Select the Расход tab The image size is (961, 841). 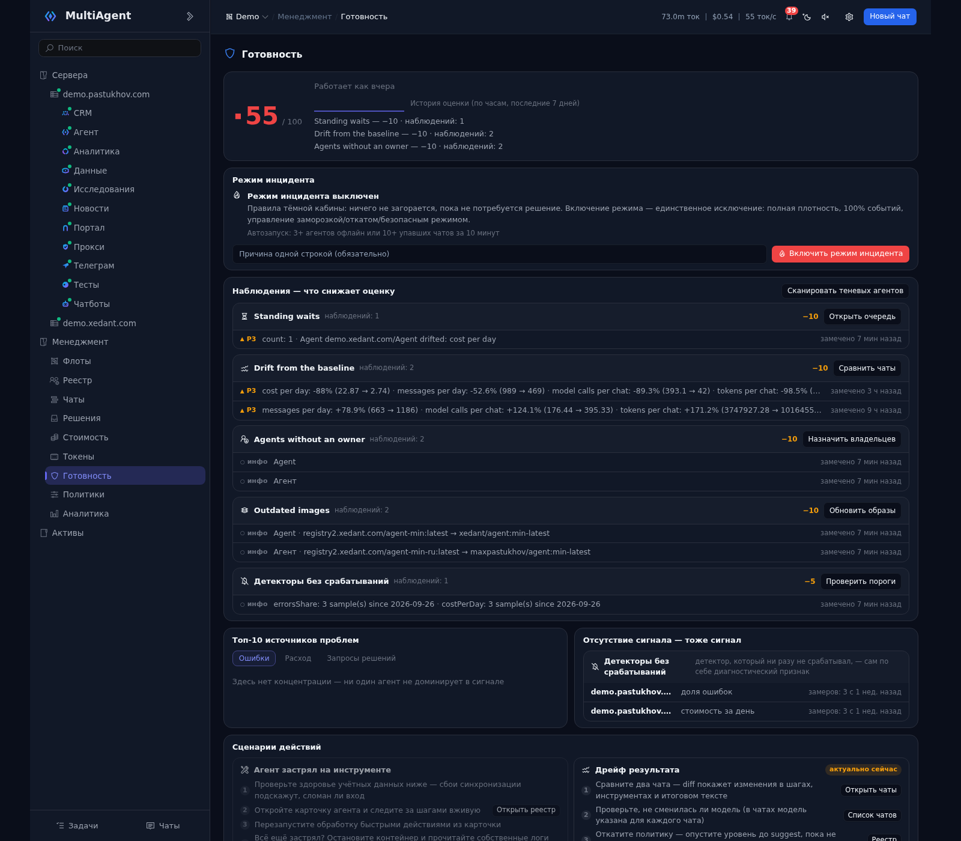(x=298, y=658)
